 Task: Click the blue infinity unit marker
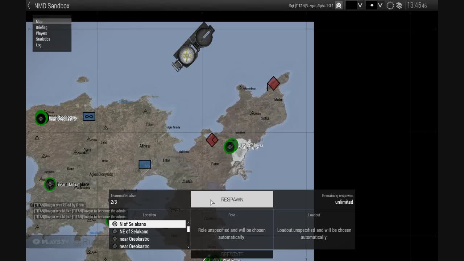pos(89,116)
